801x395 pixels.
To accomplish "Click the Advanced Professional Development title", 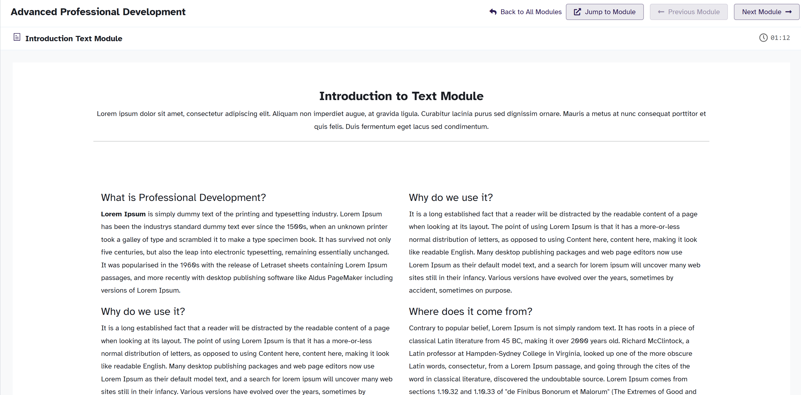I will tap(98, 12).
